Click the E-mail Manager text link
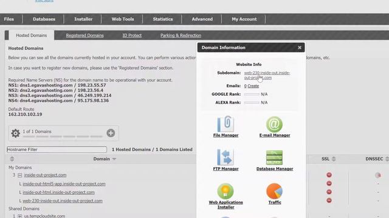 tap(275, 135)
